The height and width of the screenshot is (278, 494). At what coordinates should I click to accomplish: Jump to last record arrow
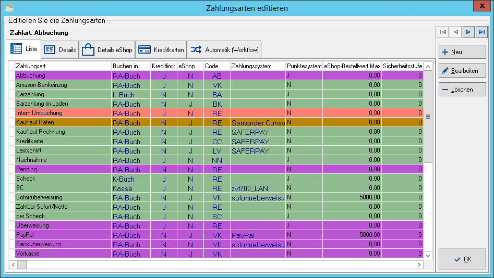[x=481, y=32]
